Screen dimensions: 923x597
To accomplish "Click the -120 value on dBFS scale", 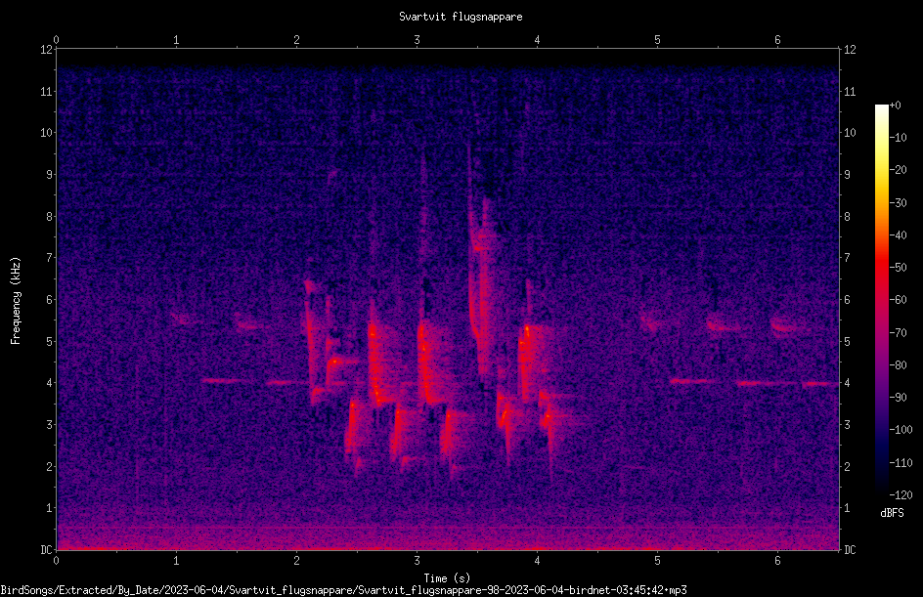I will (x=901, y=494).
